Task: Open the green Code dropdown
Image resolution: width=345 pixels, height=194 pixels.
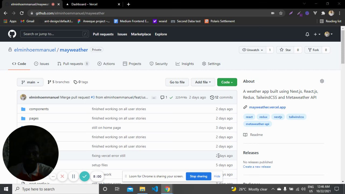Action: click(x=227, y=82)
